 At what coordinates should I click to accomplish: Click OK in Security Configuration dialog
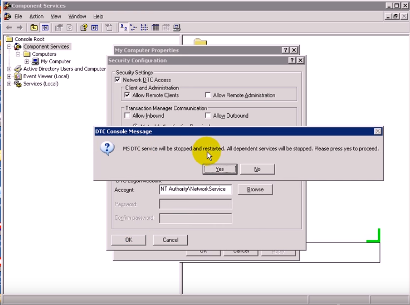pos(128,240)
